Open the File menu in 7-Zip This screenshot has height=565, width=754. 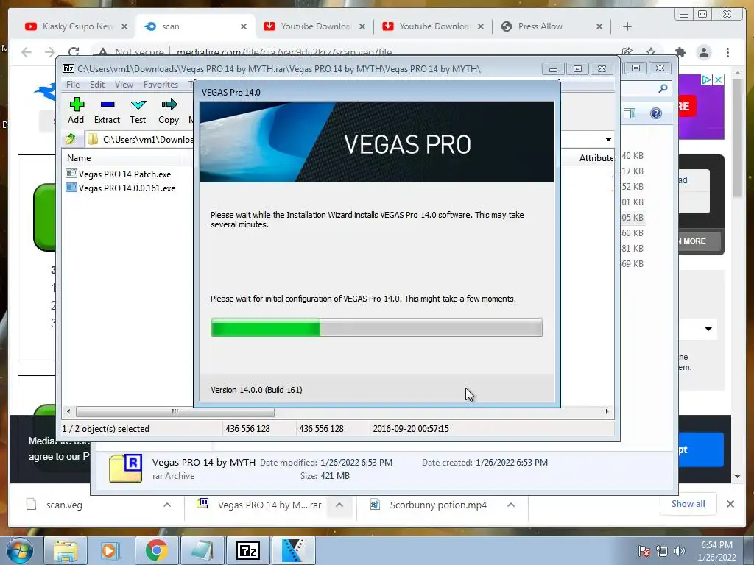(x=73, y=85)
